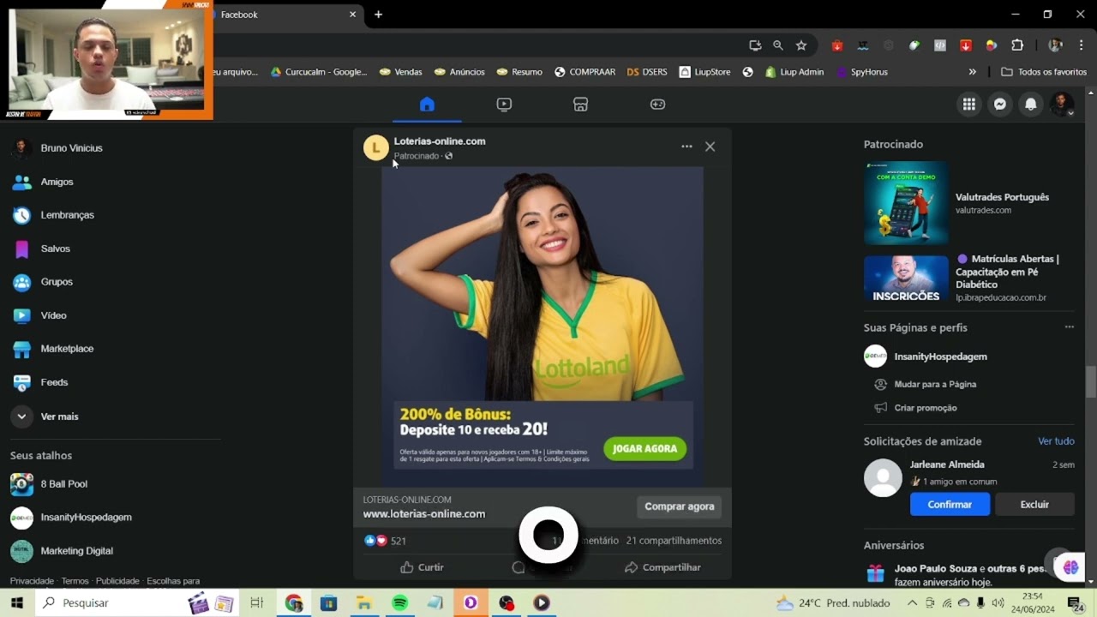Click Ver tudo for friend requests
The height and width of the screenshot is (617, 1097).
(x=1056, y=441)
